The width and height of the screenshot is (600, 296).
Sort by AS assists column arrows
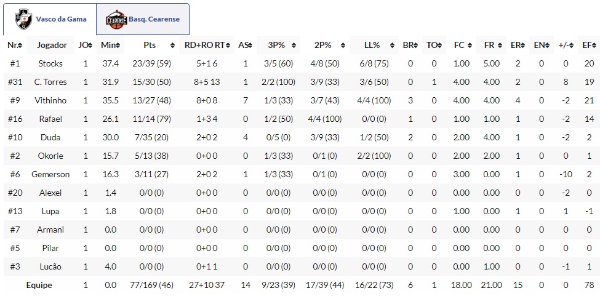[x=251, y=46]
